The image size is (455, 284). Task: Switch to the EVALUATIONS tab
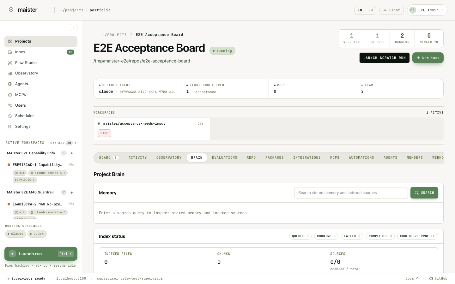(x=225, y=157)
